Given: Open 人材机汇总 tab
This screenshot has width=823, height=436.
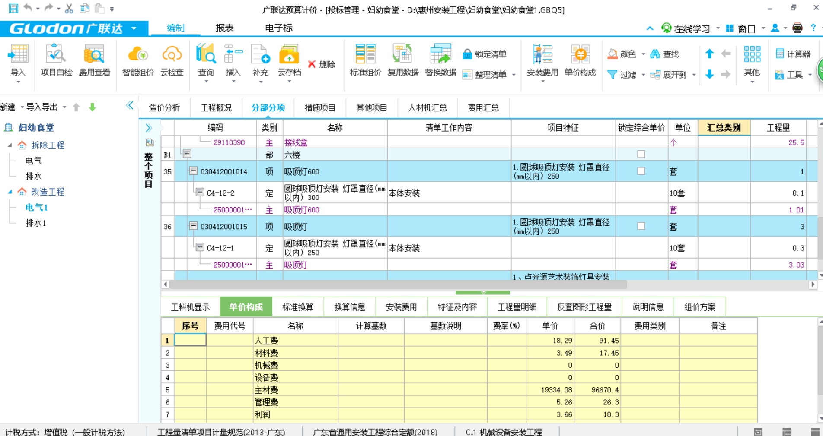Looking at the screenshot, I should click(427, 107).
